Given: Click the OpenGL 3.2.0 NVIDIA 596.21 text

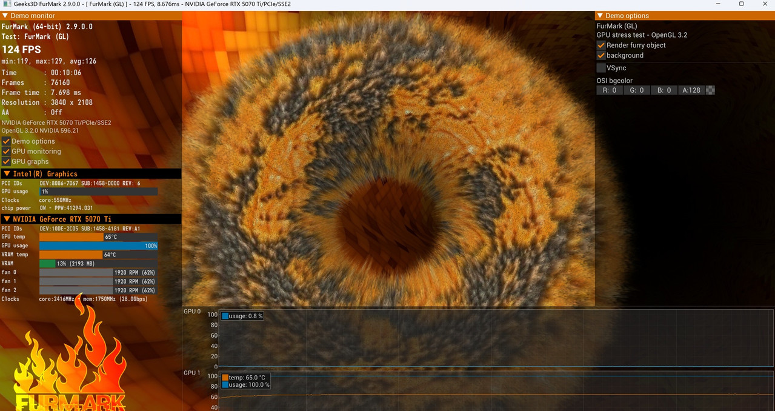Looking at the screenshot, I should (40, 130).
